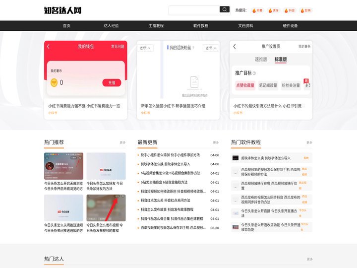Expand 近7天 dropdown right of 我的活跃粉丝
Screen dimensions: 357x268
click(x=211, y=48)
